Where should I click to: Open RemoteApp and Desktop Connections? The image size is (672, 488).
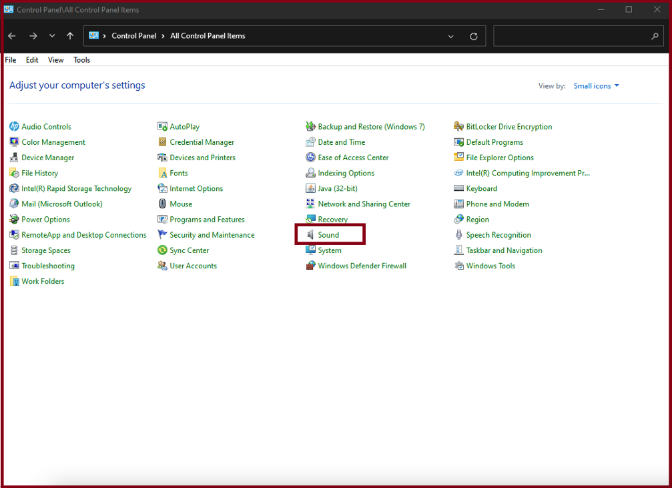coord(84,235)
